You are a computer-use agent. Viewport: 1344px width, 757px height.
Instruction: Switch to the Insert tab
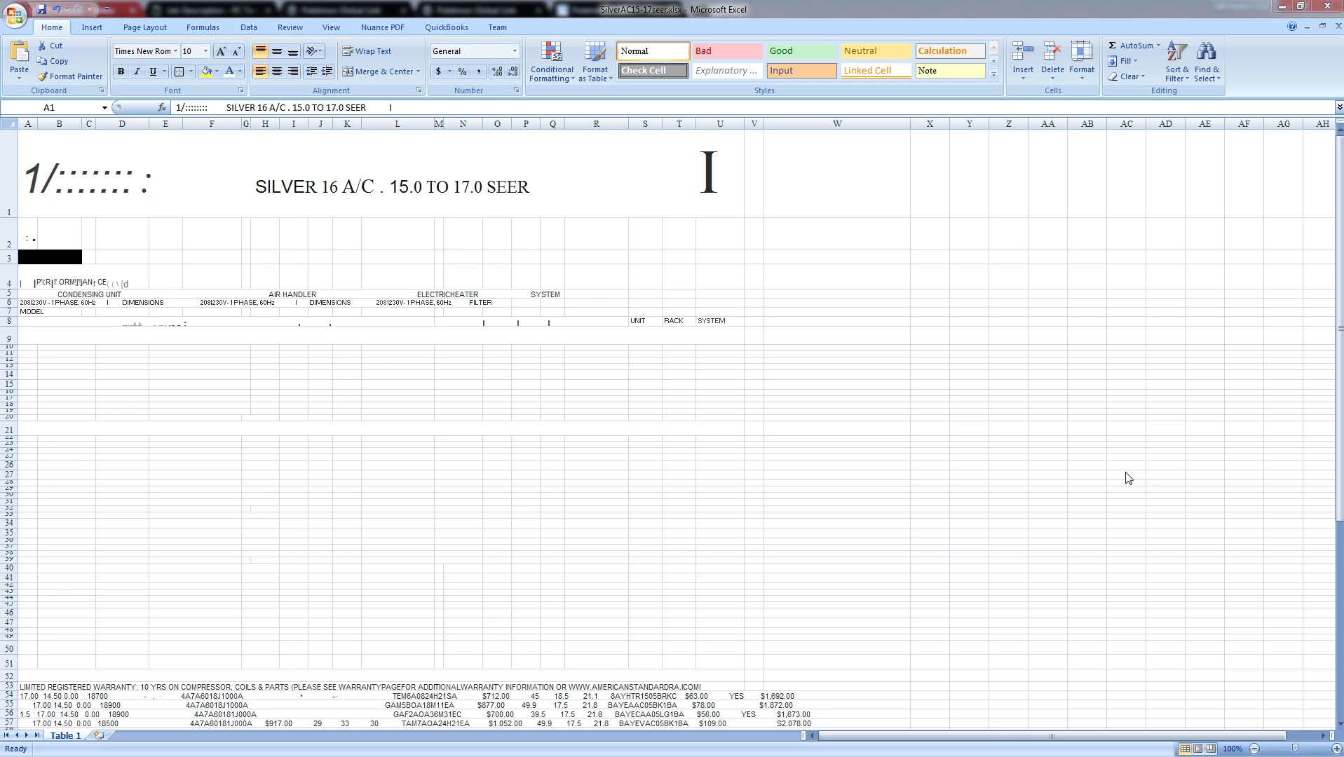click(92, 27)
